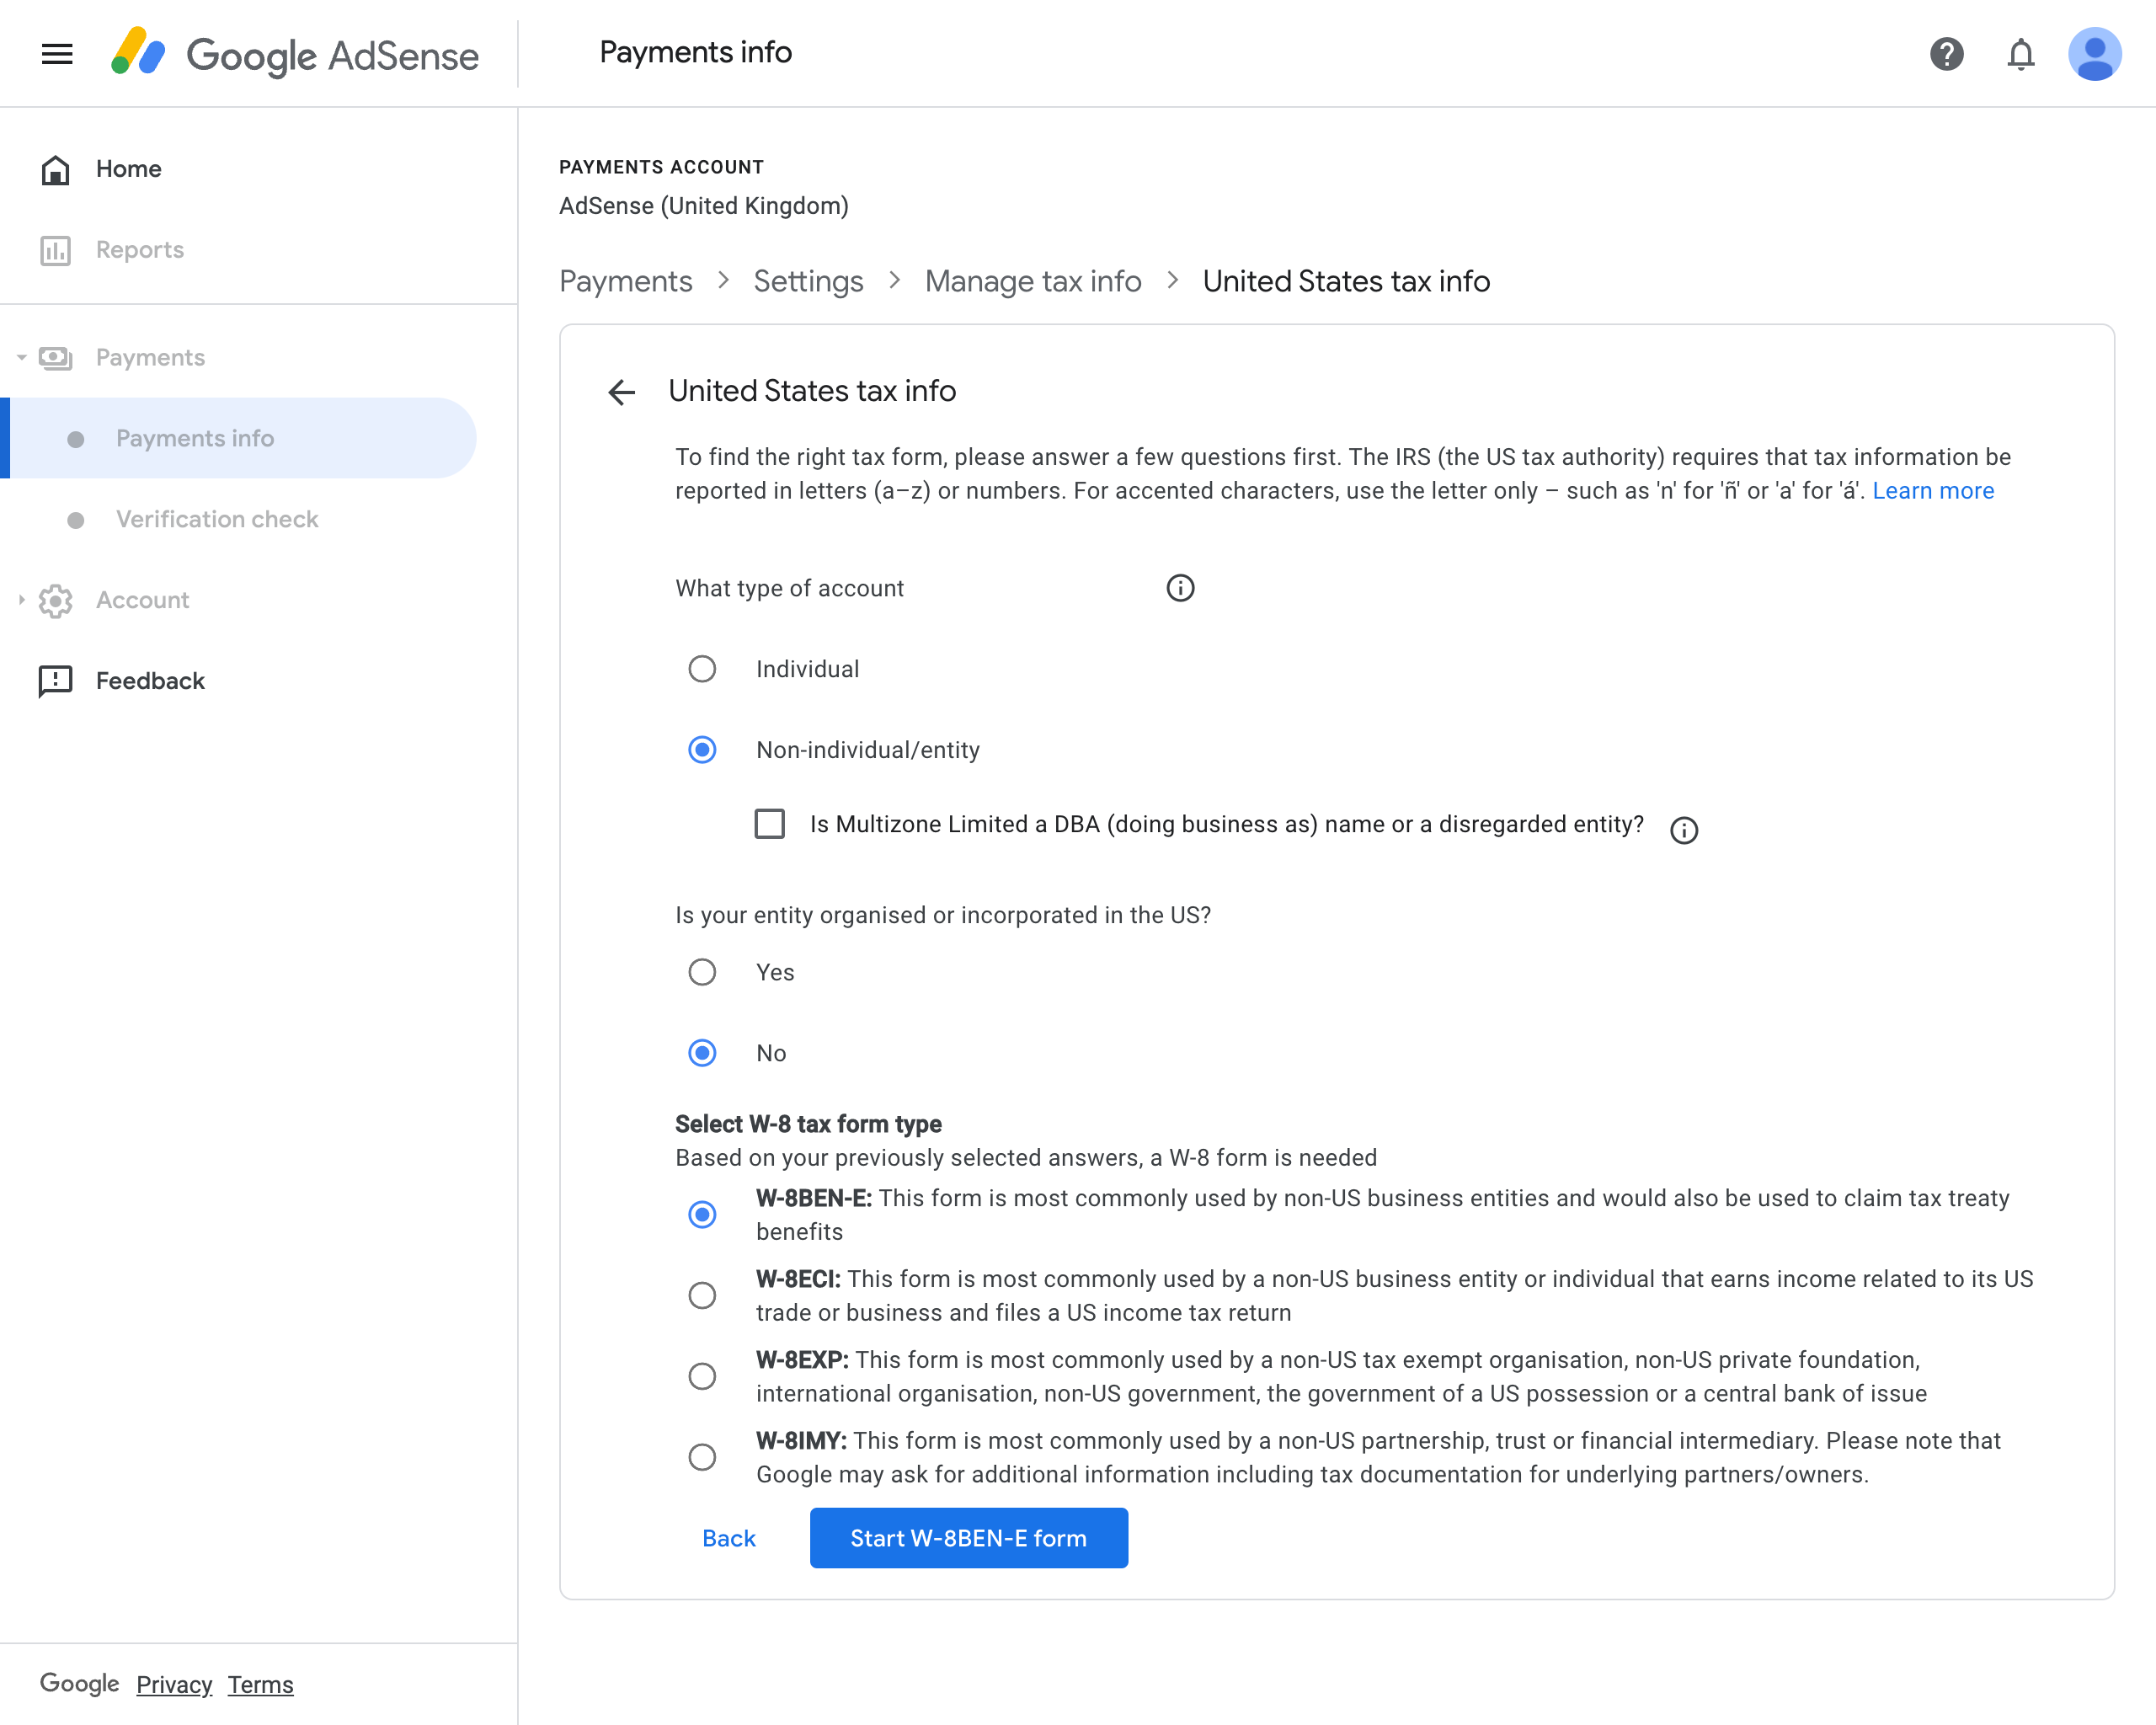Expand the Account section in the sidebar

(20, 600)
